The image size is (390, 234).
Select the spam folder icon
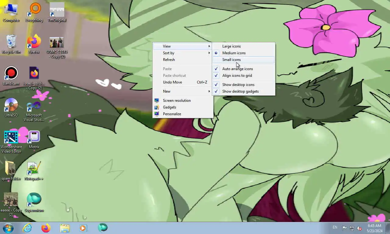11,171
